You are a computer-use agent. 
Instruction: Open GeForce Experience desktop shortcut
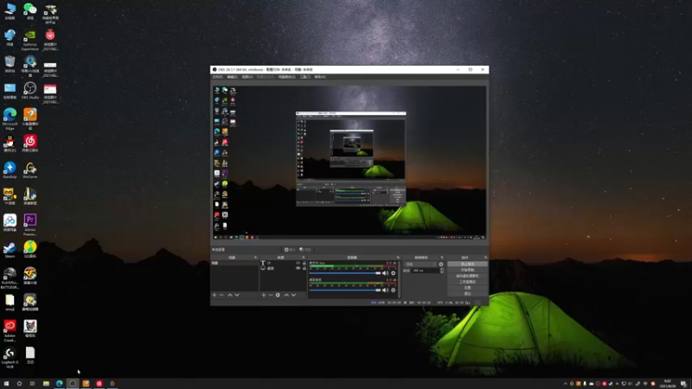[30, 39]
